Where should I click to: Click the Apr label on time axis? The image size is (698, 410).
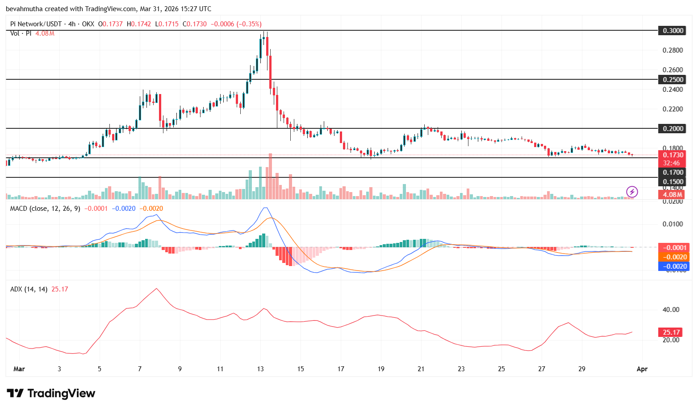point(642,369)
